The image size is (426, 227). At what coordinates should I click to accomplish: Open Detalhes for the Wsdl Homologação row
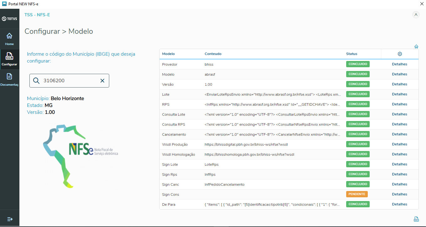pyautogui.click(x=399, y=154)
